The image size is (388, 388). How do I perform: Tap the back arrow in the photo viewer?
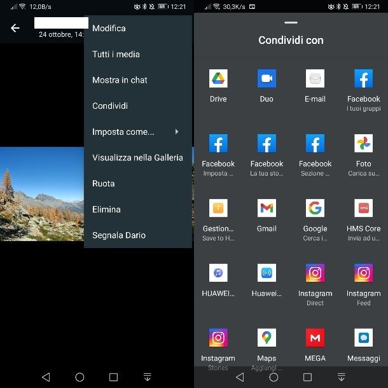coord(15,28)
